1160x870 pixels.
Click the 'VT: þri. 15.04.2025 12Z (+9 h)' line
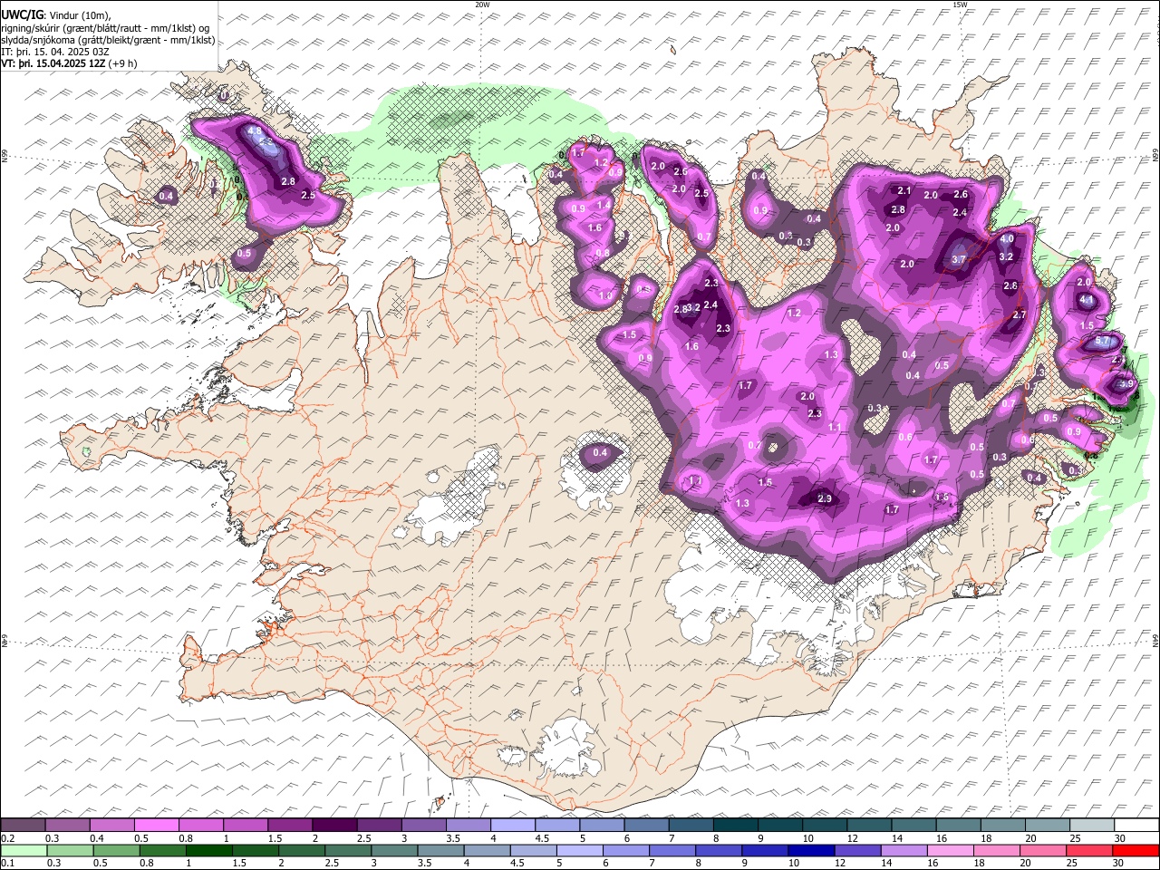click(x=70, y=63)
